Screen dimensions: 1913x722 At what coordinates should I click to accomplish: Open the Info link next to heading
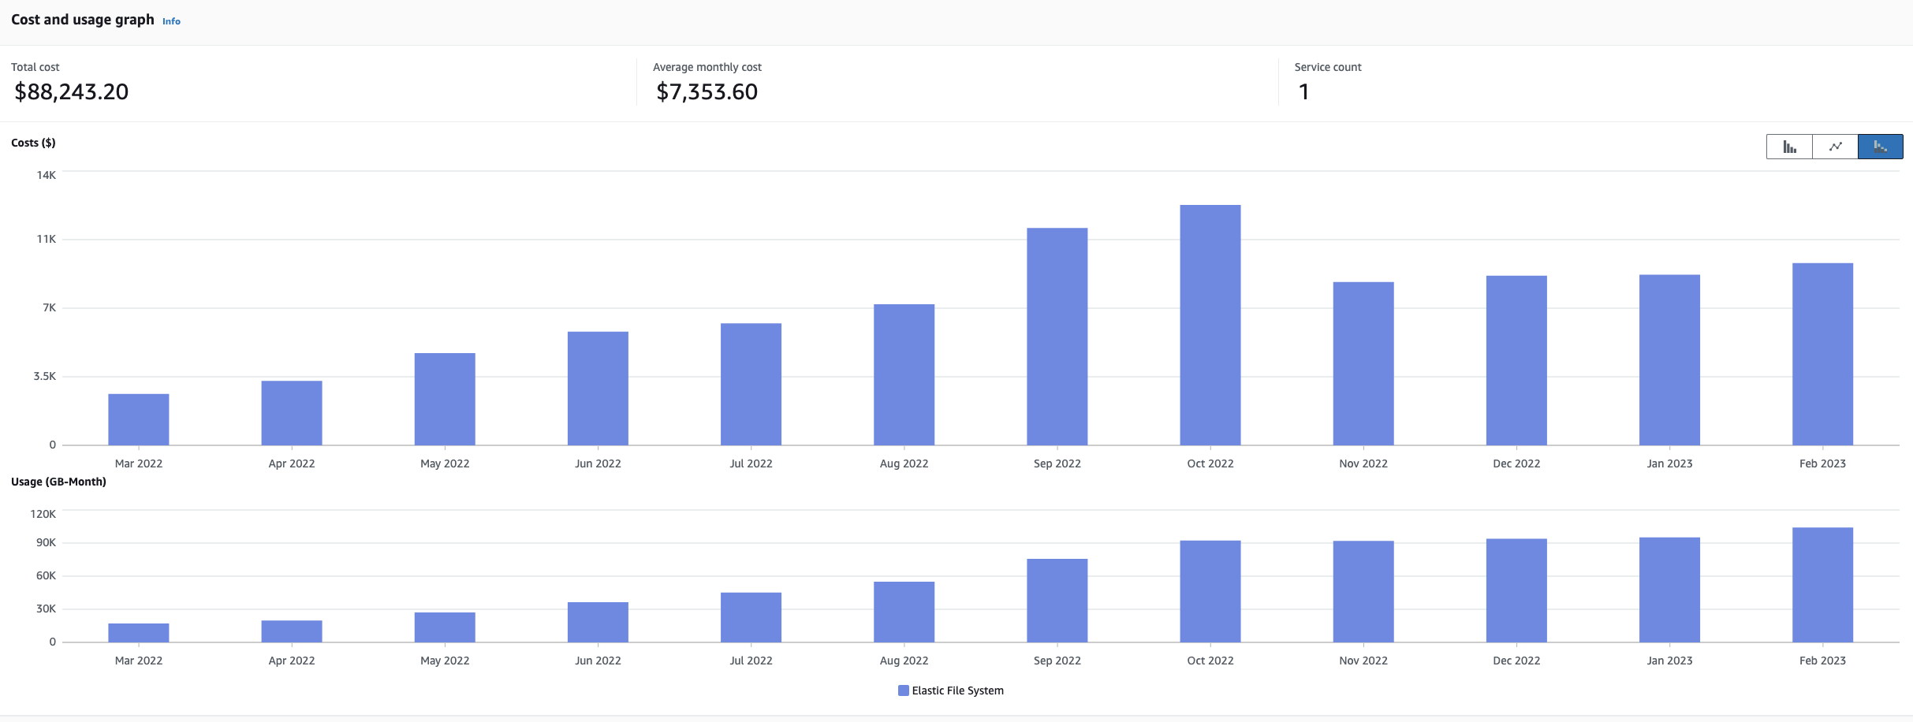tap(171, 21)
